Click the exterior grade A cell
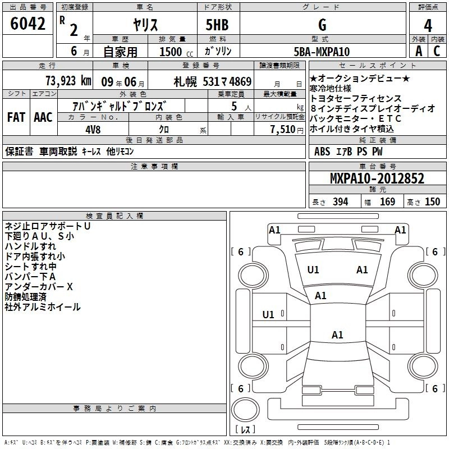Screen dimensions: 449x449 (x=418, y=51)
